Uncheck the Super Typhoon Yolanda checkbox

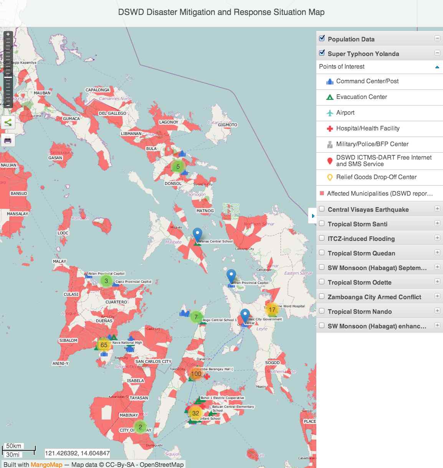point(322,53)
